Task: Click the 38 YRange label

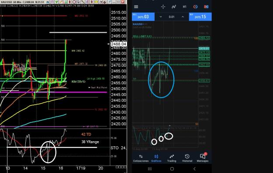Action: click(x=90, y=142)
